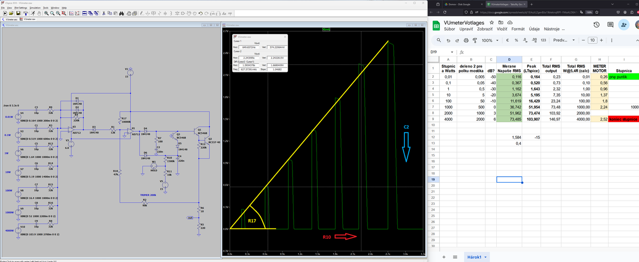
Task: Click the Redo arrow in the Google Sheets toolbar
Action: (457, 40)
